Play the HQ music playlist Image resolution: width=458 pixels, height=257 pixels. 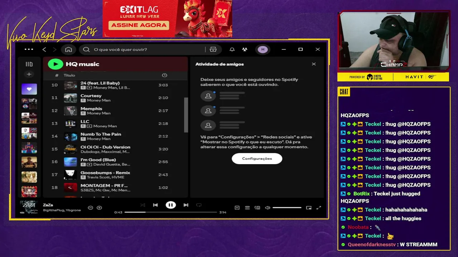pos(55,64)
